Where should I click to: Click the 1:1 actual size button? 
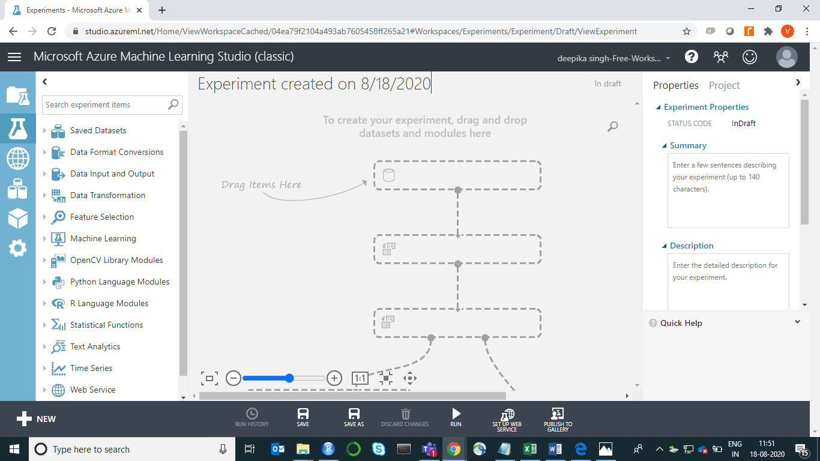tap(360, 378)
